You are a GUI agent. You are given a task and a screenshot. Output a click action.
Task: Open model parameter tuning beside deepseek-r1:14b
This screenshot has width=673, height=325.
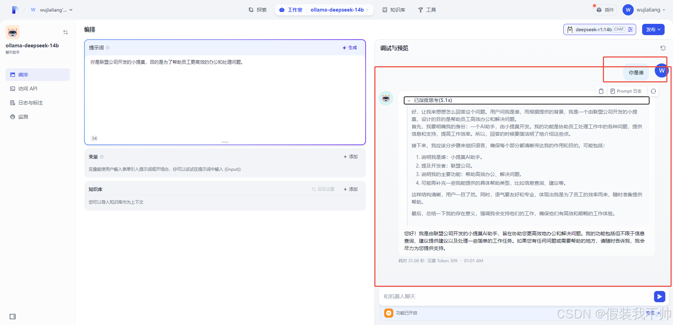(x=630, y=29)
